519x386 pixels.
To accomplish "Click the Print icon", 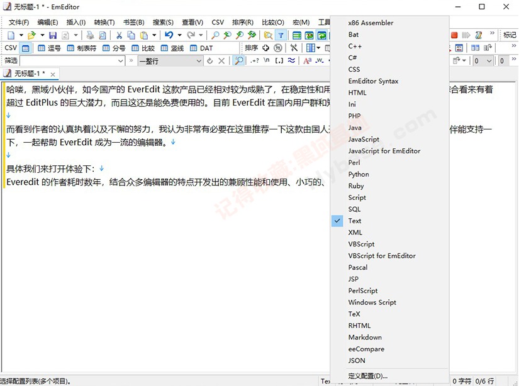I will (90, 35).
